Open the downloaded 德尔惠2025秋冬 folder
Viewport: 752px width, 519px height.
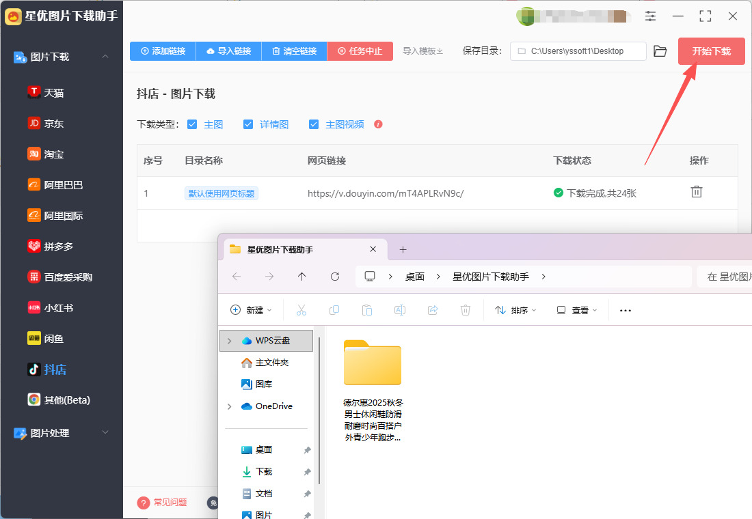point(373,364)
